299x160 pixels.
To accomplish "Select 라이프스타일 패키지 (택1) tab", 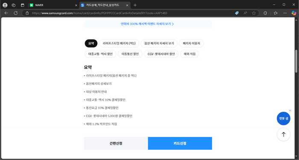I will [119, 43].
